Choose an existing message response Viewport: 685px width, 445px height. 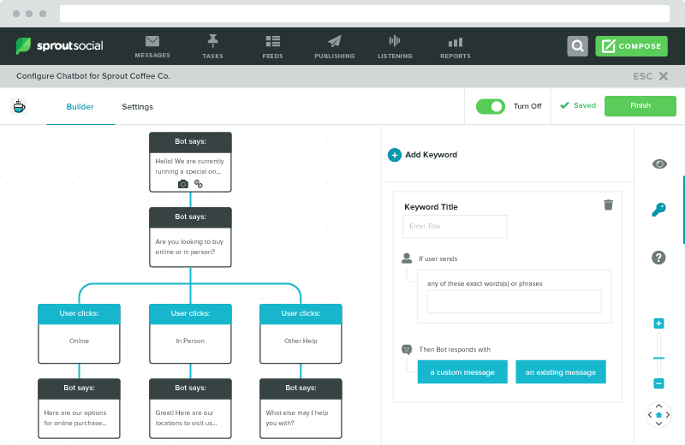(561, 372)
